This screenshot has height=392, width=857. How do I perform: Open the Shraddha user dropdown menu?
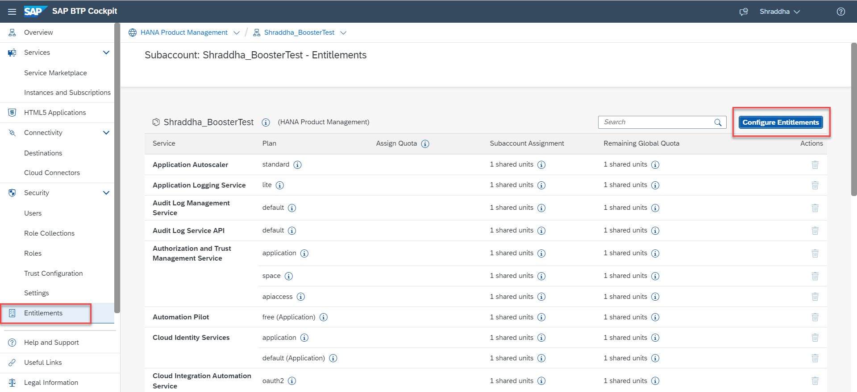click(779, 12)
